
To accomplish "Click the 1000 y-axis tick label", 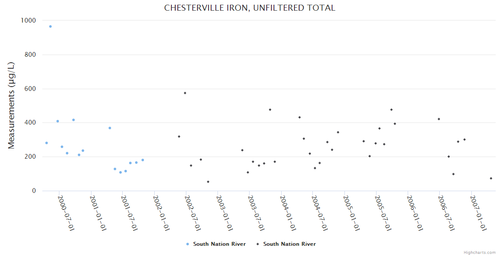I will [x=29, y=20].
